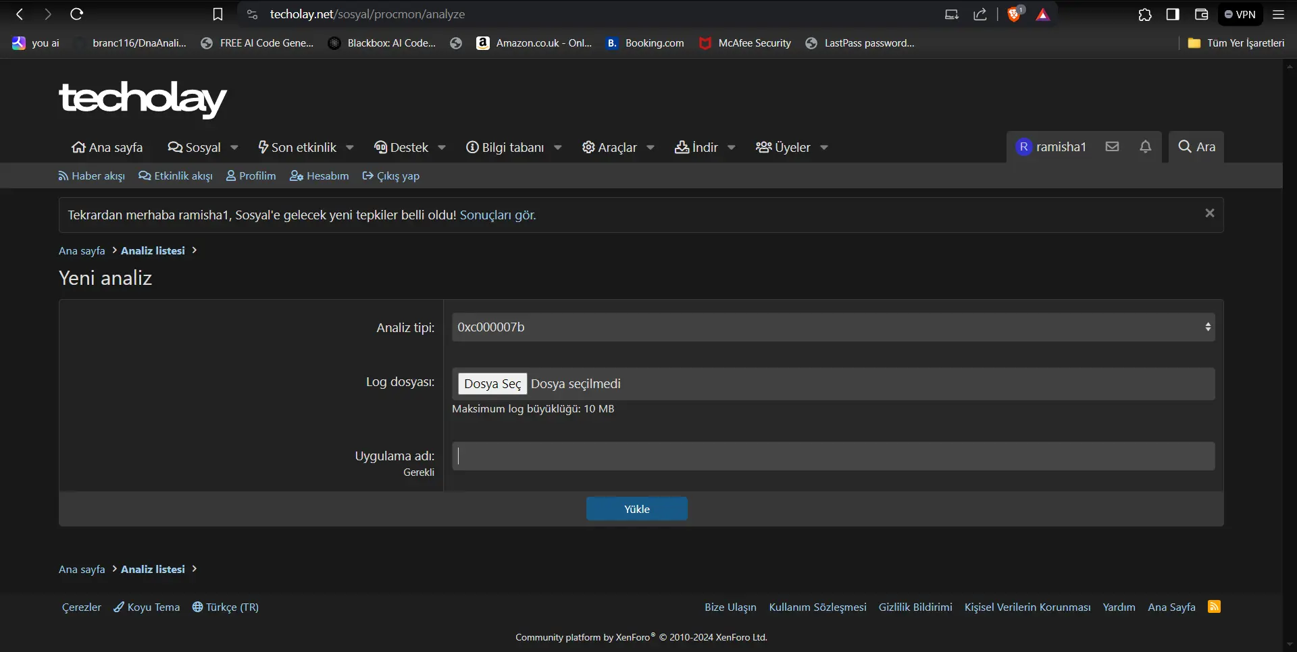
Task: Go to Ana sayfa in main navigation
Action: pyautogui.click(x=107, y=147)
